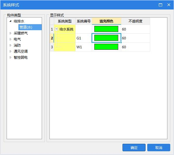Click green fill color for G1

coord(106,38)
